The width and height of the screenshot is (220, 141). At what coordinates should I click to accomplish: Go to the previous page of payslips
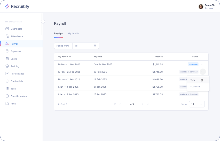pos(120,104)
